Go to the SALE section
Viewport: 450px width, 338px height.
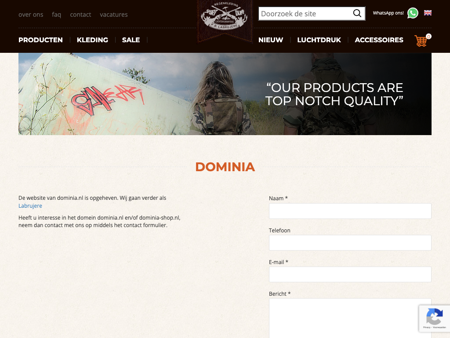click(x=131, y=40)
